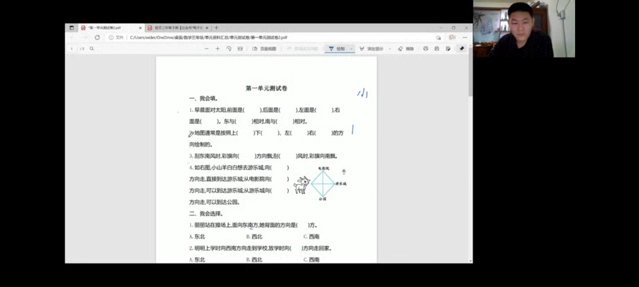Close the 第一单元测试卷2.pdf tab
This screenshot has height=287, width=639.
(x=140, y=28)
